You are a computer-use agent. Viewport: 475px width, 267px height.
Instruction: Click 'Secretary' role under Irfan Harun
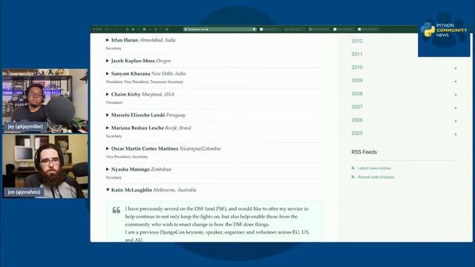click(114, 48)
